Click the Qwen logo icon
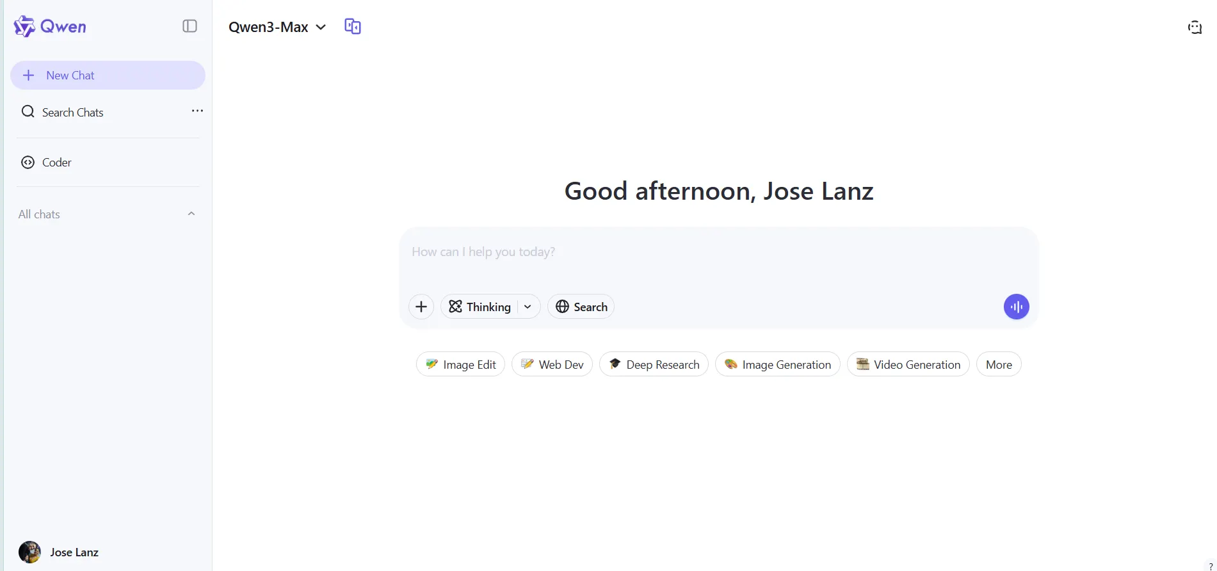 pos(24,26)
